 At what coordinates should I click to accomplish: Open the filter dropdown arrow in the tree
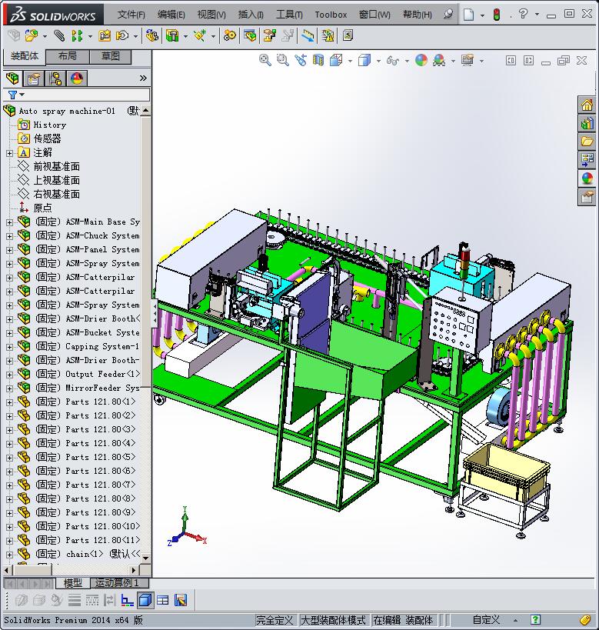tap(22, 95)
